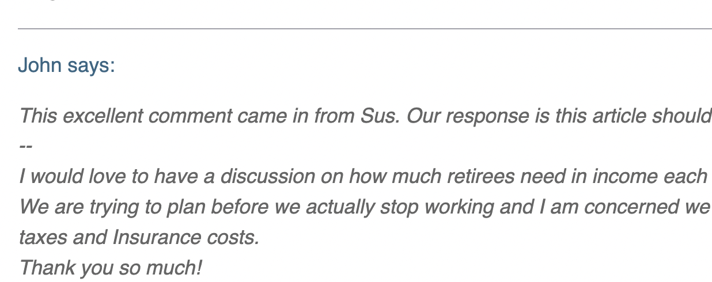
Task: Click the "Thank you so much!" line
Action: [x=111, y=267]
